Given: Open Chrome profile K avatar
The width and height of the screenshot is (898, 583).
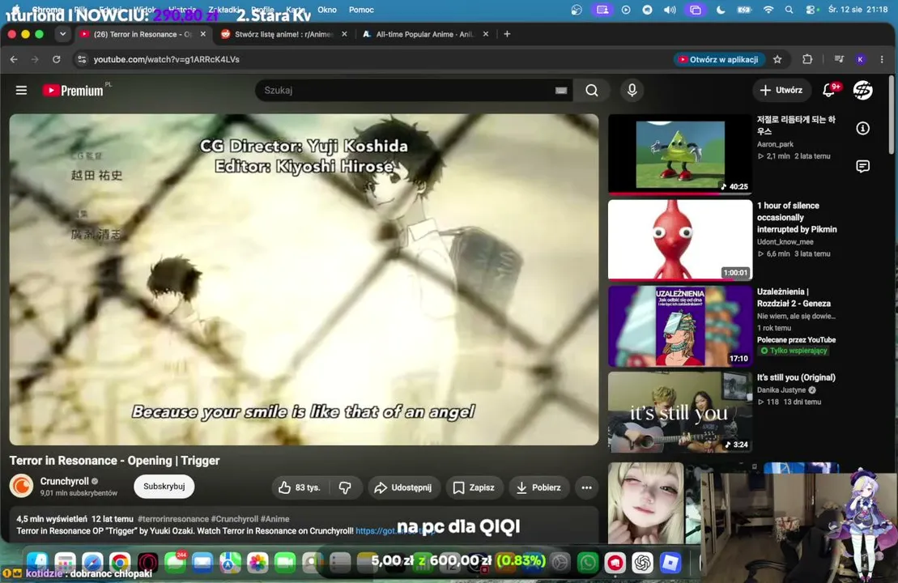Looking at the screenshot, I should 860,59.
